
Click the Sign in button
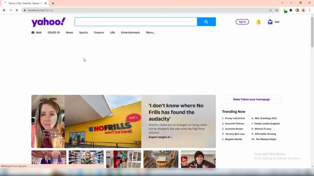coord(242,22)
